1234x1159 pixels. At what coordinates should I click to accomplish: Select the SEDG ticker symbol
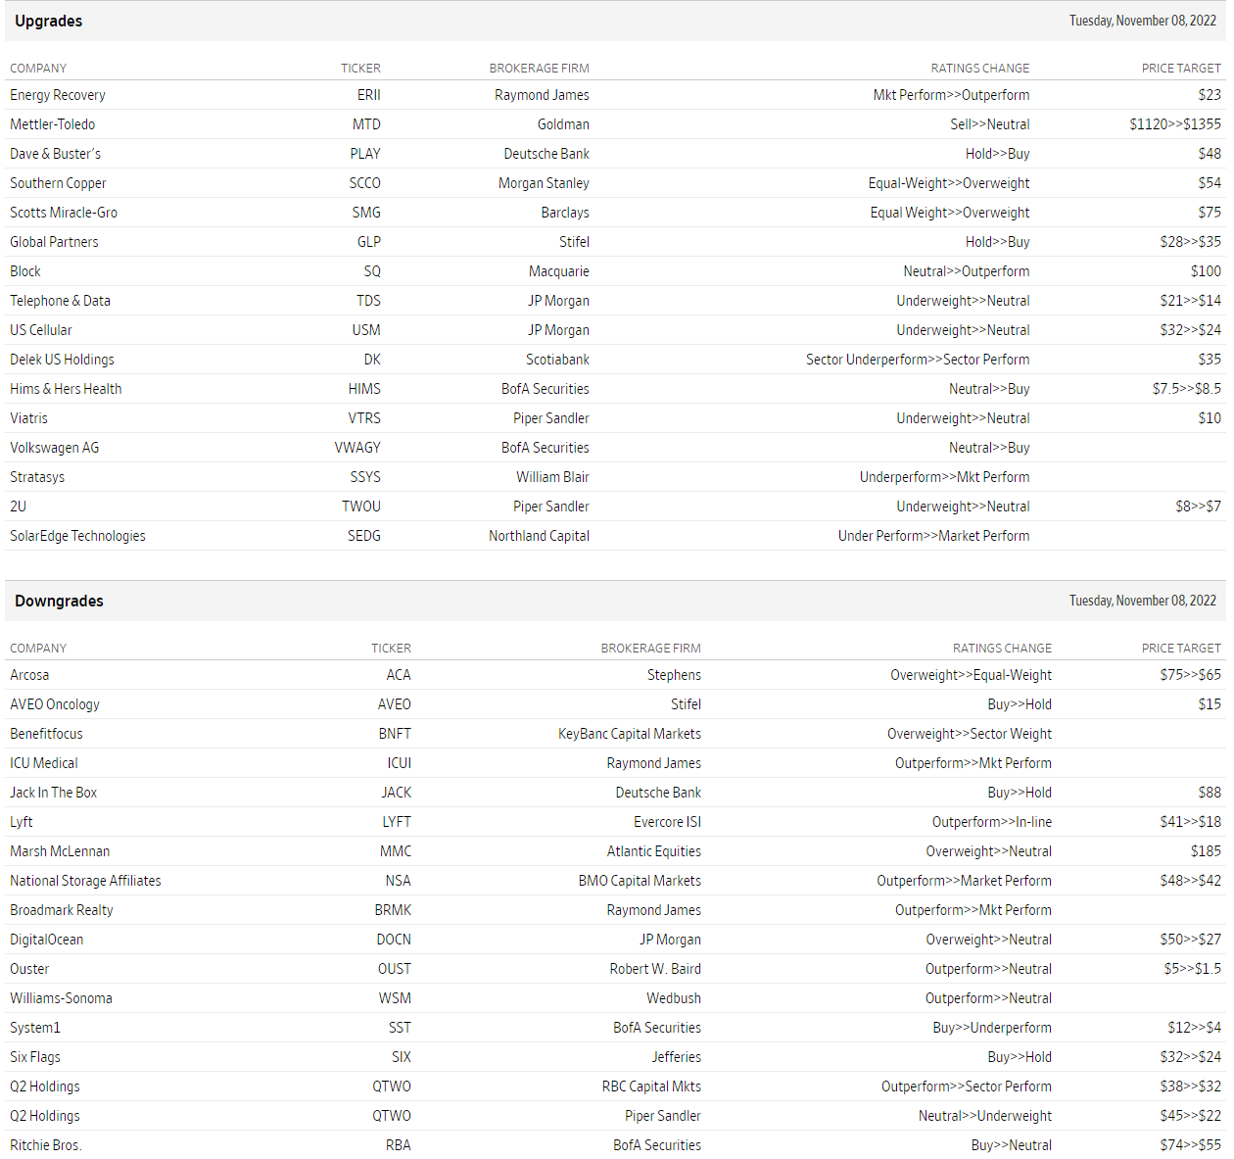pyautogui.click(x=364, y=536)
